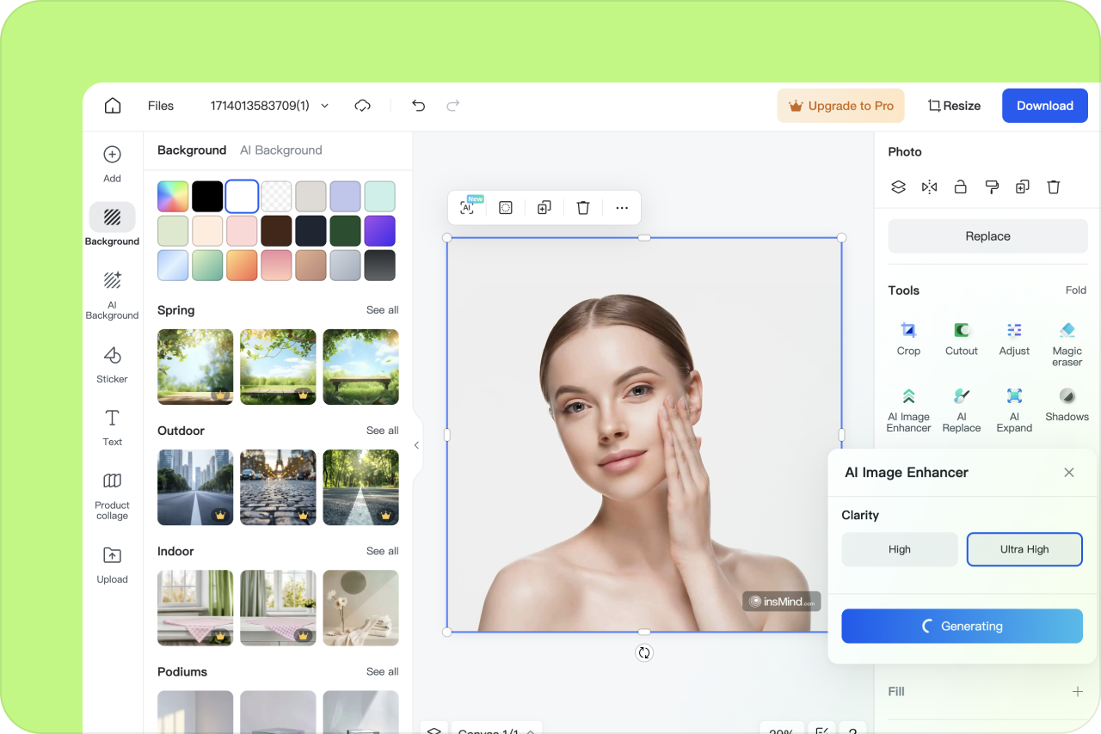Click the Generating button
This screenshot has height=734, width=1101.
(962, 626)
